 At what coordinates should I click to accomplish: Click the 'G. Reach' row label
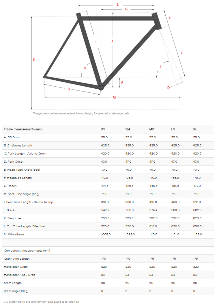[10, 186]
